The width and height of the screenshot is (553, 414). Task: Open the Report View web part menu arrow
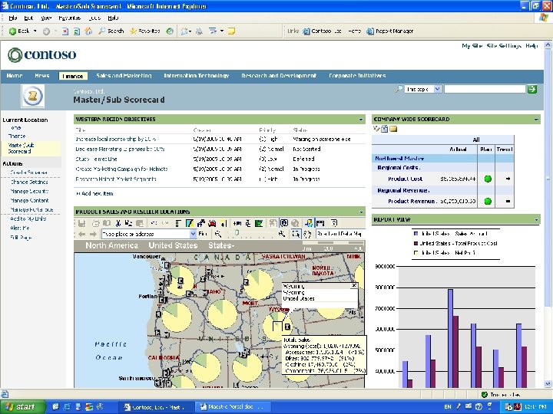[x=536, y=219]
